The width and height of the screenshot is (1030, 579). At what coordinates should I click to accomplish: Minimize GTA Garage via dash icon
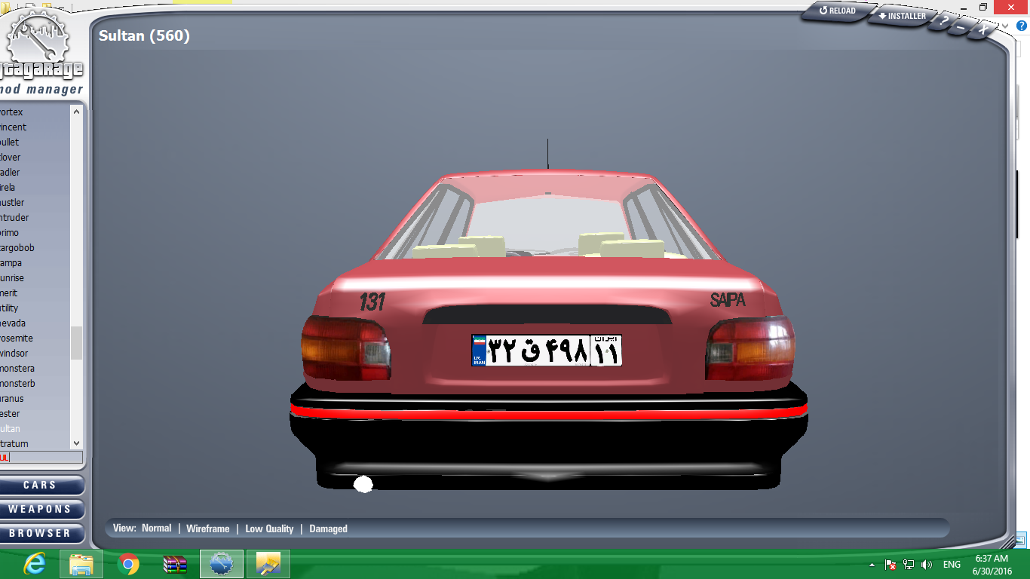coord(962,26)
